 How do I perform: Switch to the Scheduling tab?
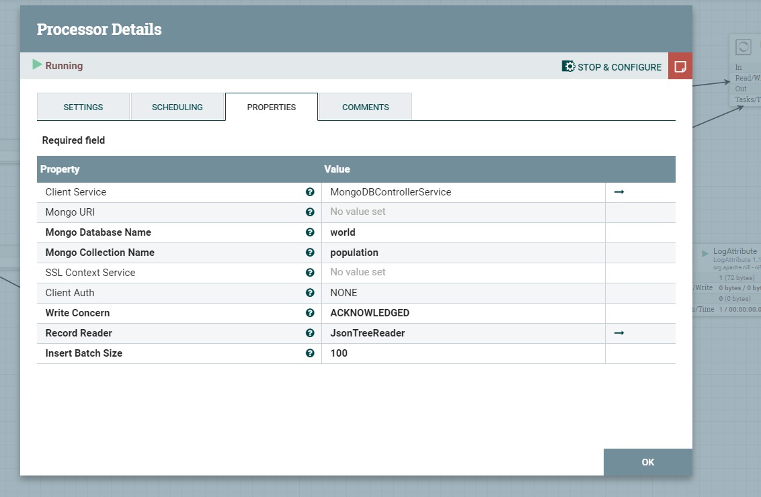pos(177,106)
